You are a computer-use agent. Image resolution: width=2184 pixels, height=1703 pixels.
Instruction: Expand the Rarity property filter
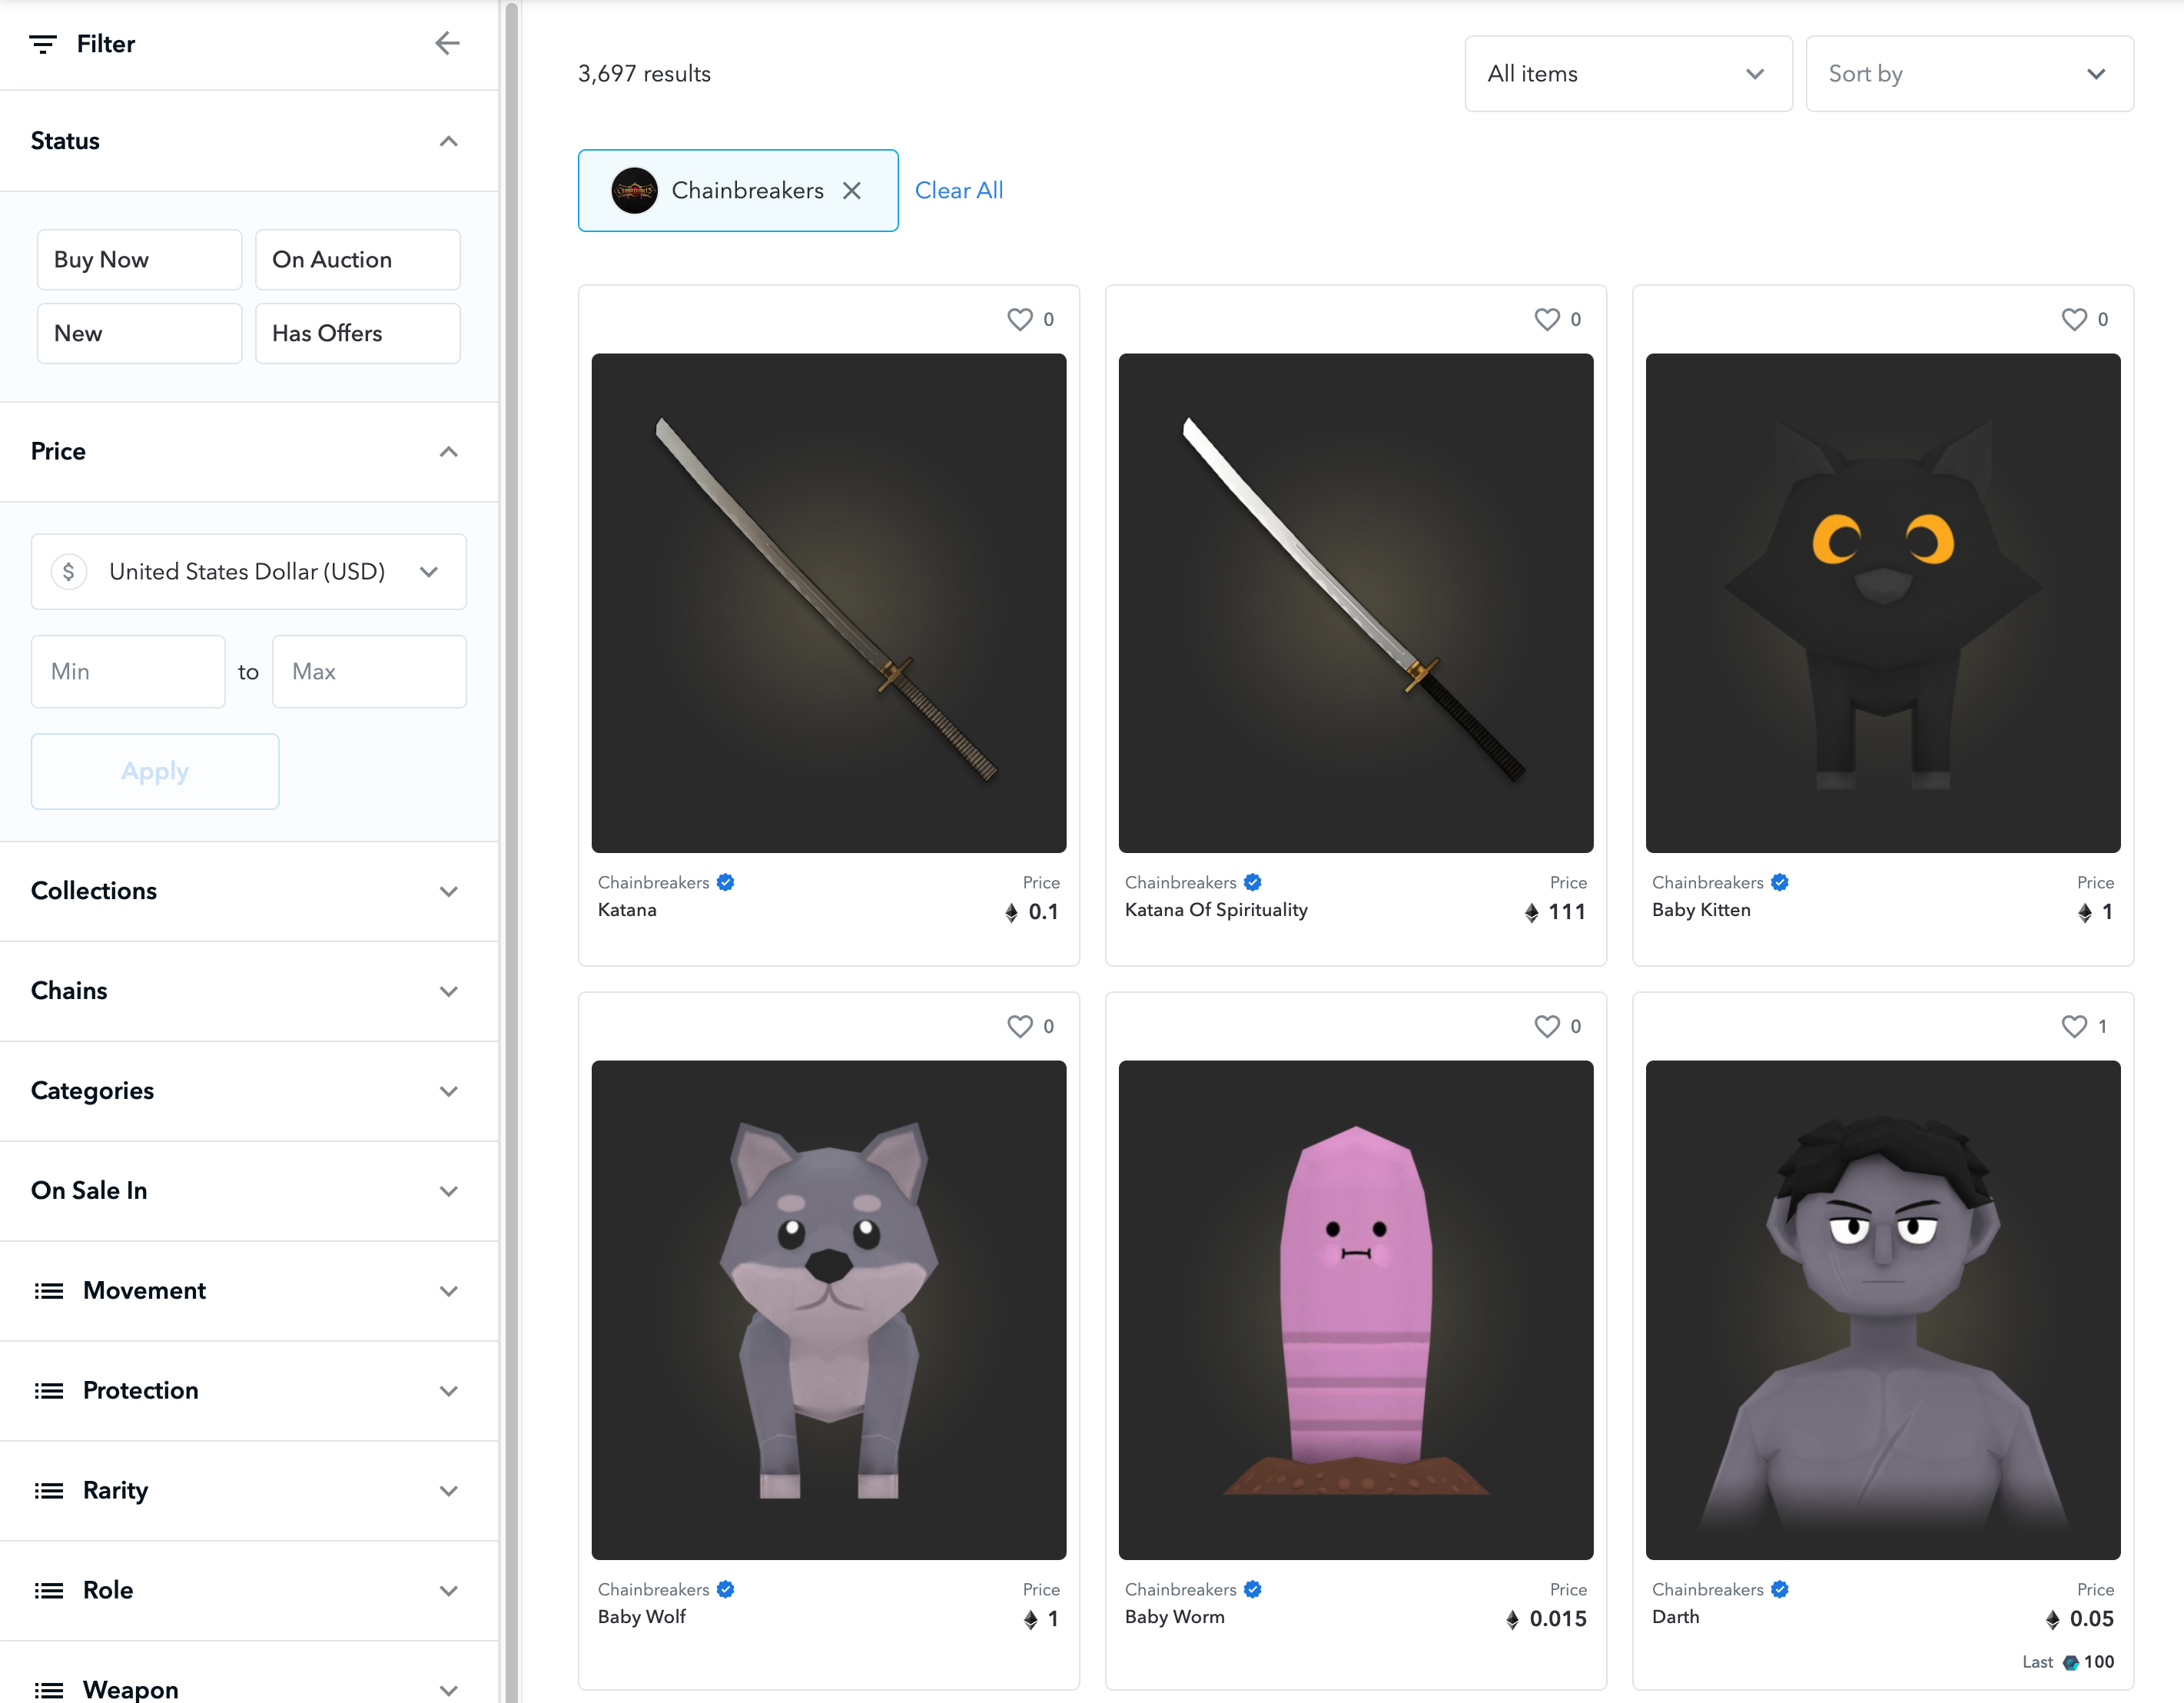(x=249, y=1491)
